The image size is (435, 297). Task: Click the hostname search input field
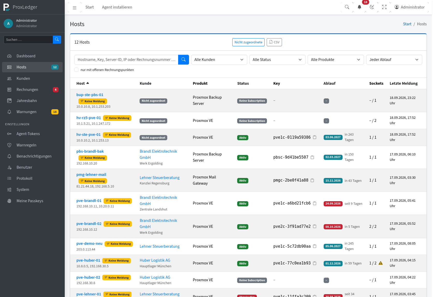click(126, 60)
